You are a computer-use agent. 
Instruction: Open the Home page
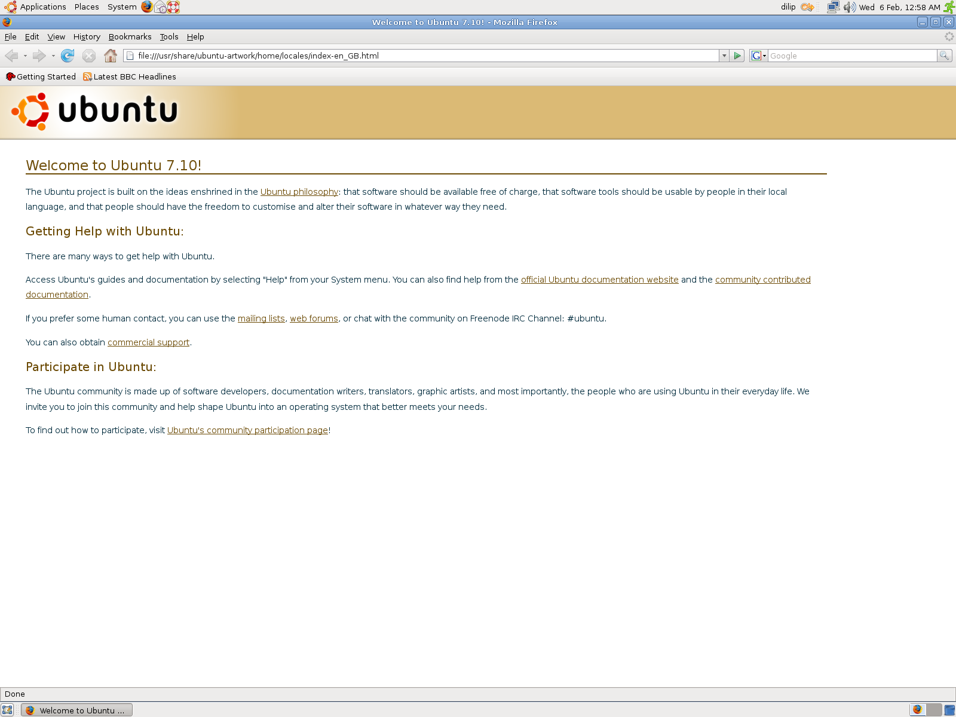pyautogui.click(x=110, y=56)
